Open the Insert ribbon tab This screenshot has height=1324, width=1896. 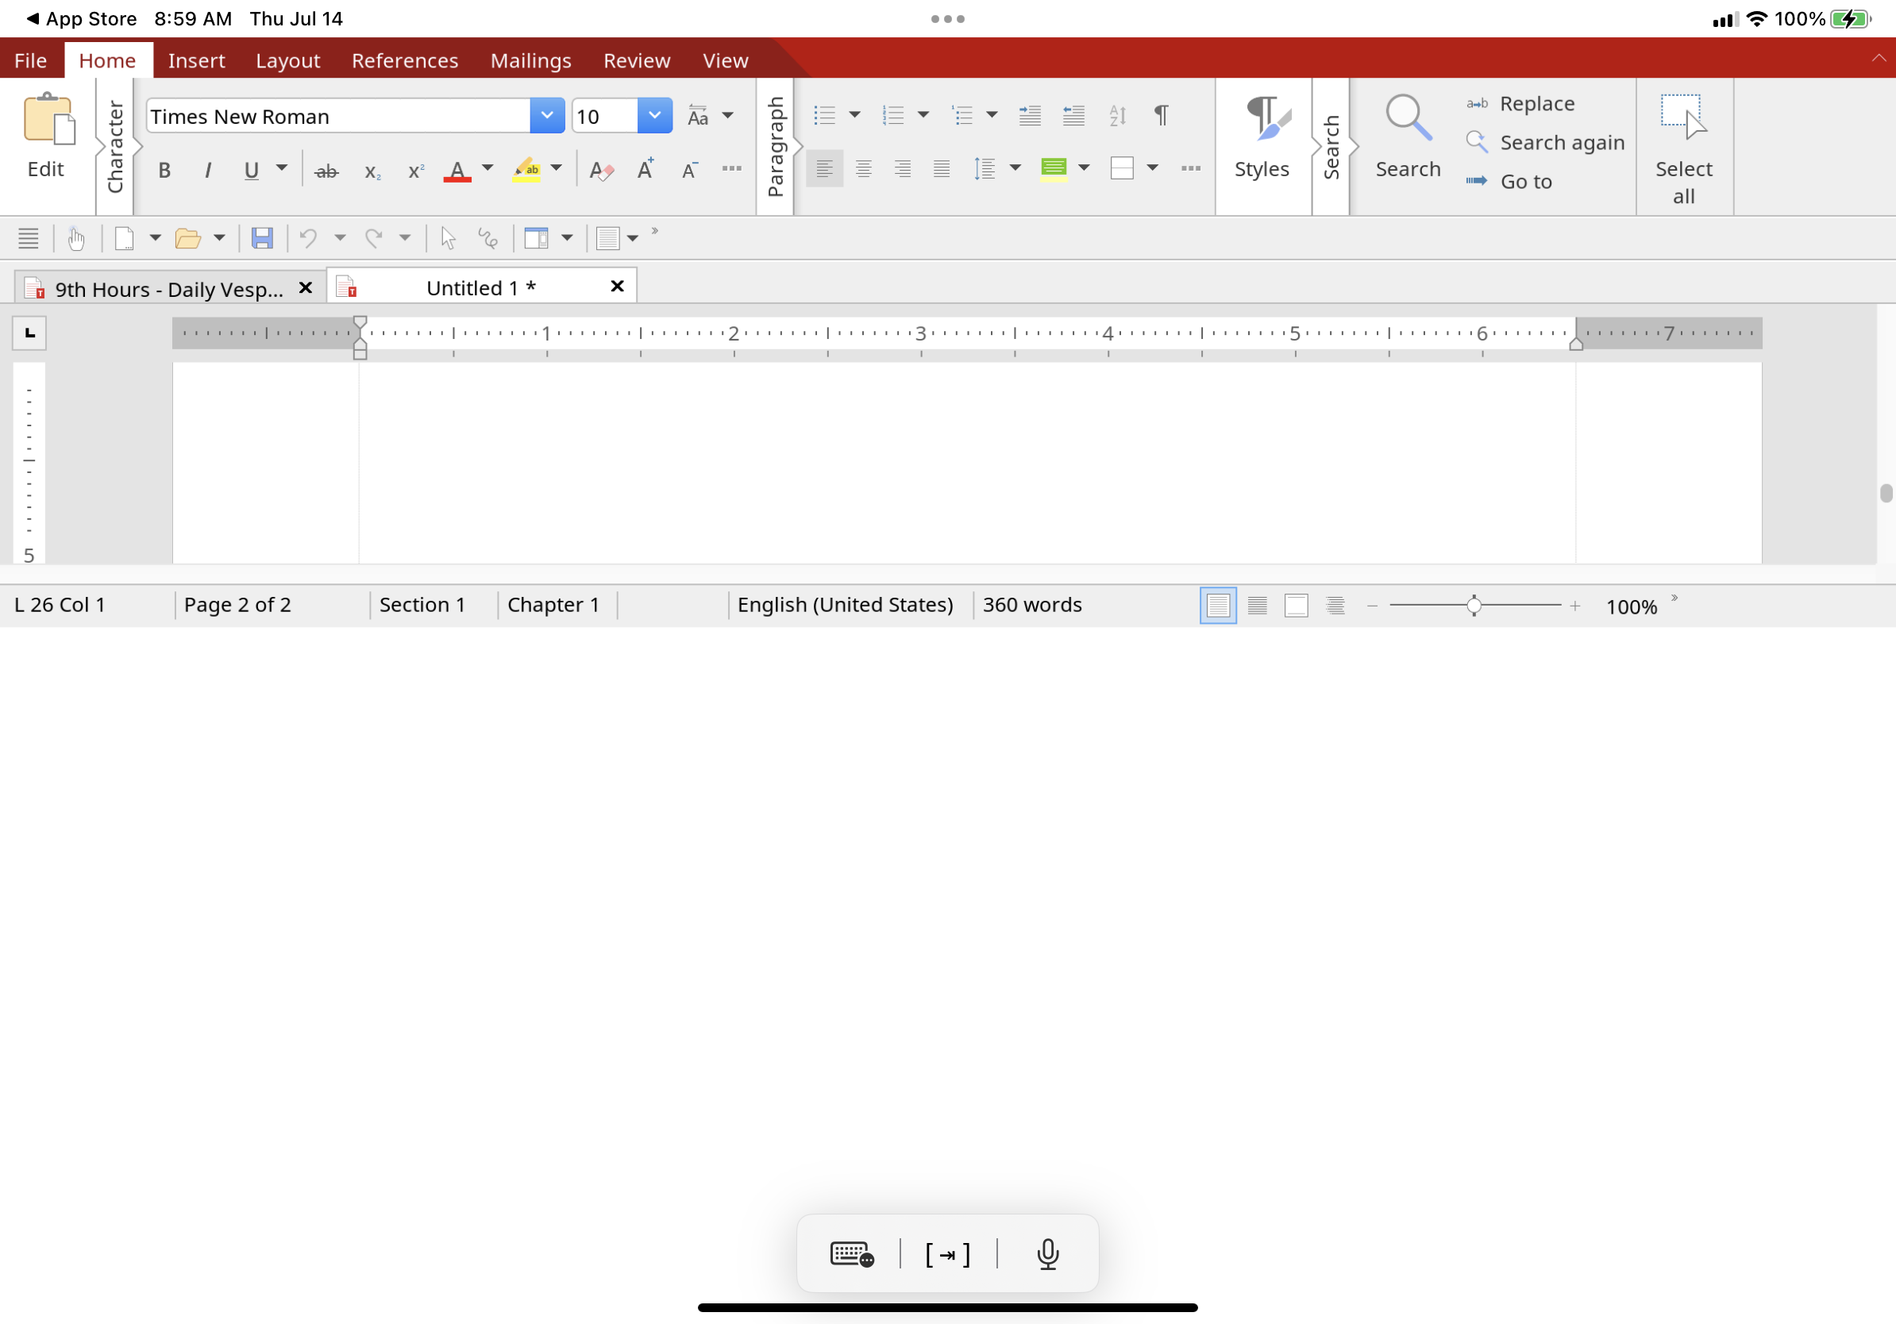click(x=195, y=60)
